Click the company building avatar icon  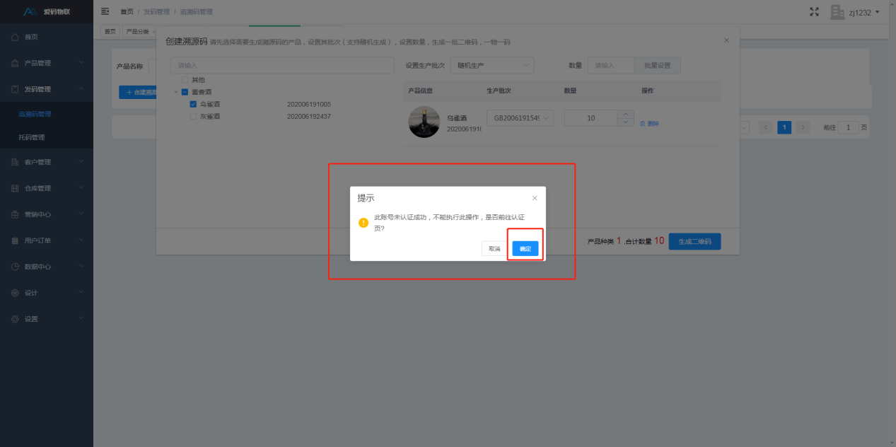[x=837, y=12]
